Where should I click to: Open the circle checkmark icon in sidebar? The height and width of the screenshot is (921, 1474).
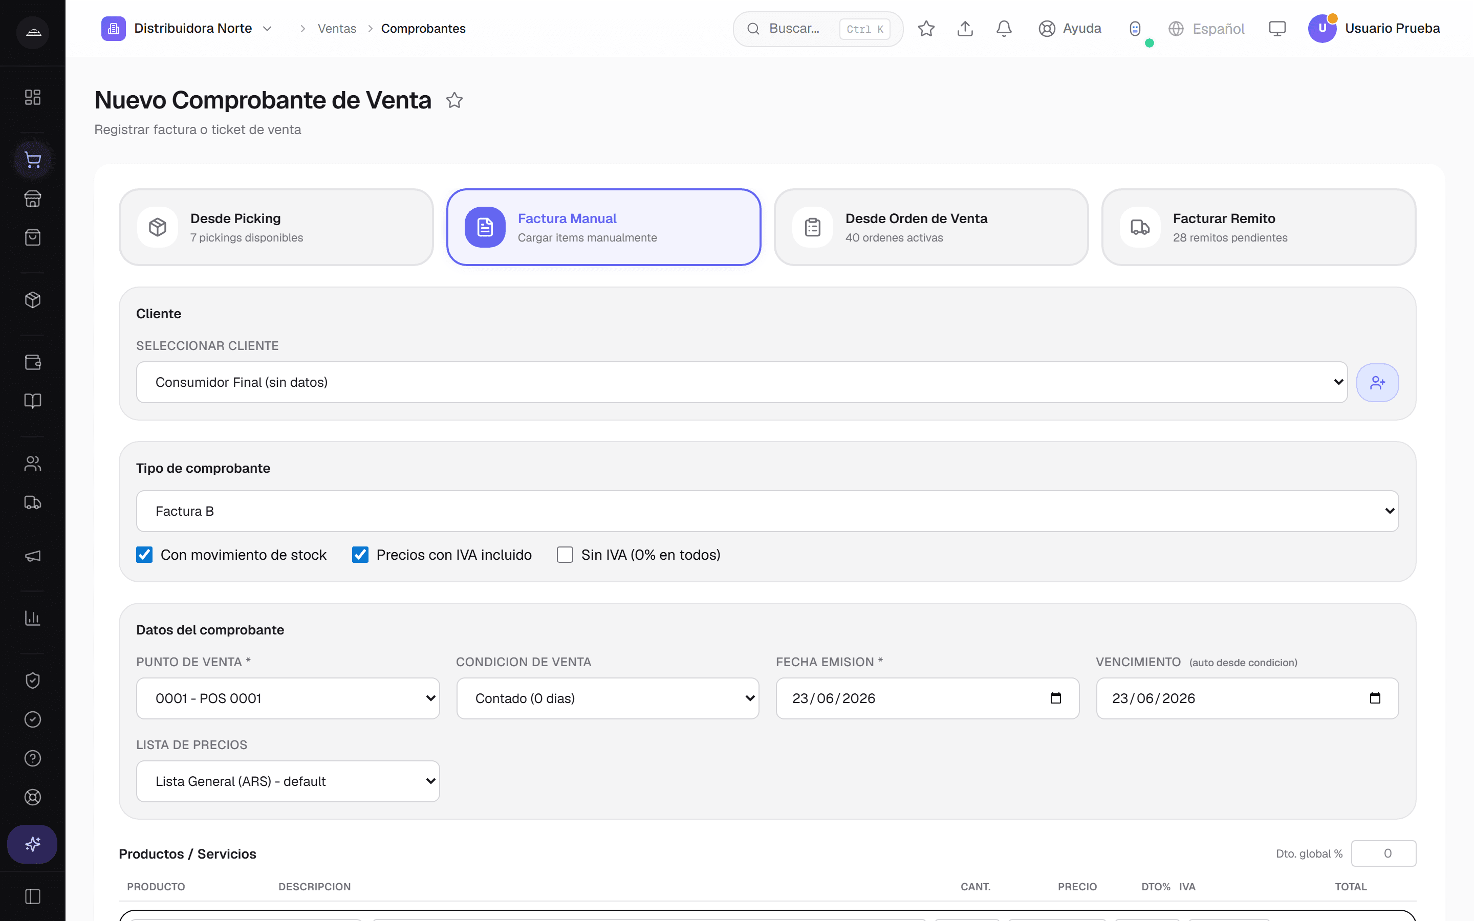click(x=32, y=719)
